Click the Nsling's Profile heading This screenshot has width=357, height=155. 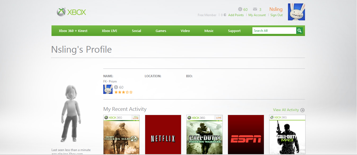(x=81, y=49)
